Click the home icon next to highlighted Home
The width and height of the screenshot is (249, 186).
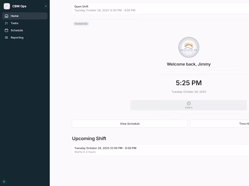(7, 16)
